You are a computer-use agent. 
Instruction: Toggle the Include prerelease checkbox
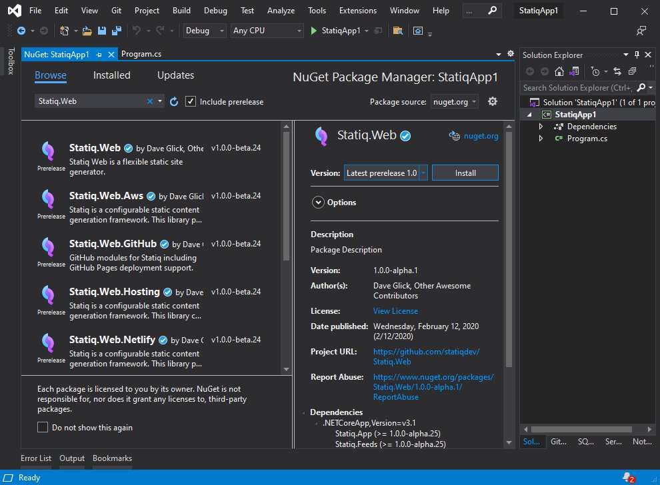point(191,101)
